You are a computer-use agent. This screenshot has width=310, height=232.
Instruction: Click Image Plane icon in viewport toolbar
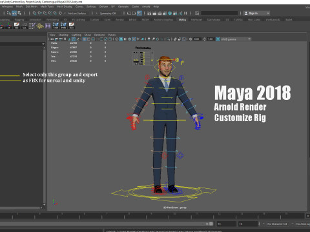69,39
